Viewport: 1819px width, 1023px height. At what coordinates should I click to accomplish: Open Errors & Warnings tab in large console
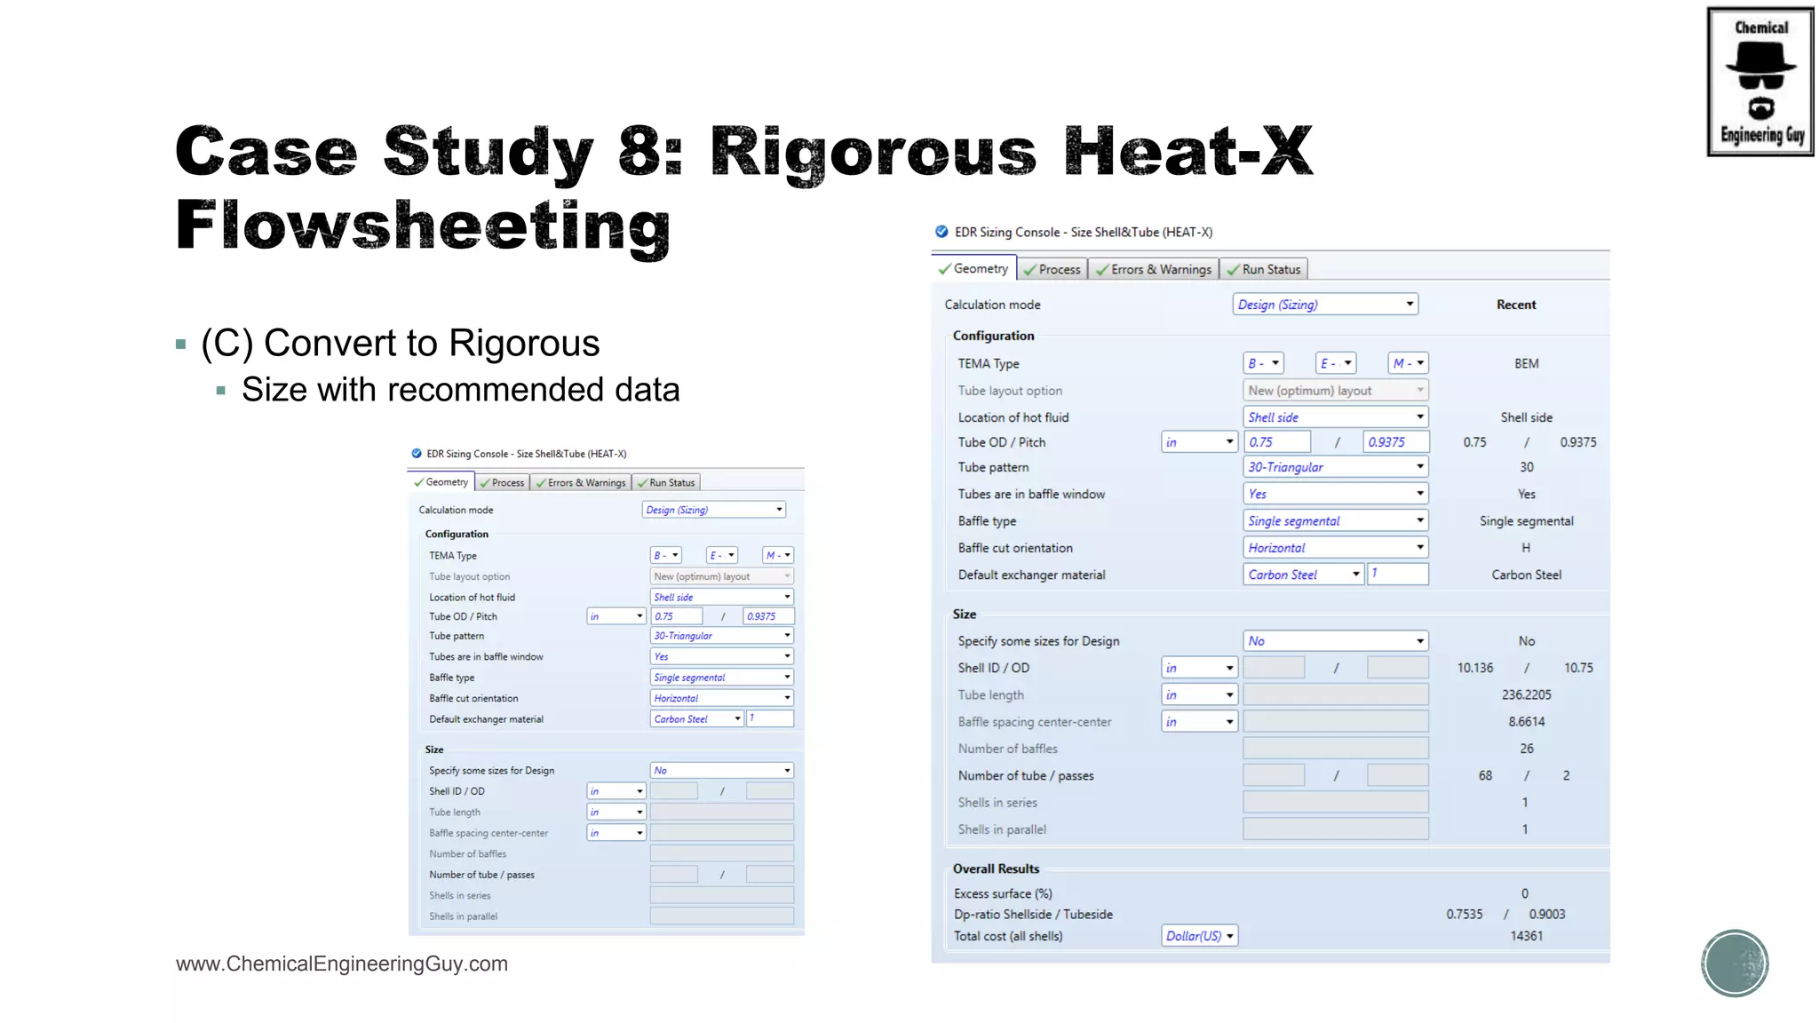[x=1154, y=269]
